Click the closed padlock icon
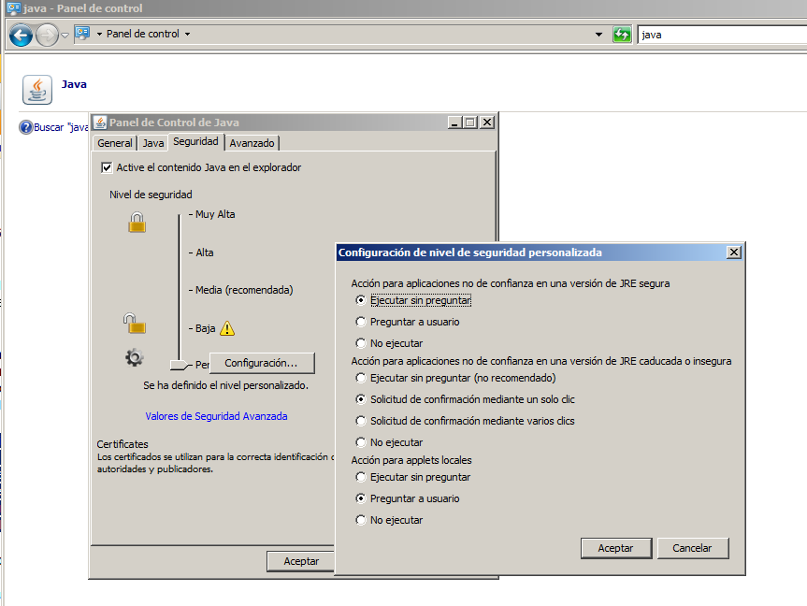 [137, 222]
